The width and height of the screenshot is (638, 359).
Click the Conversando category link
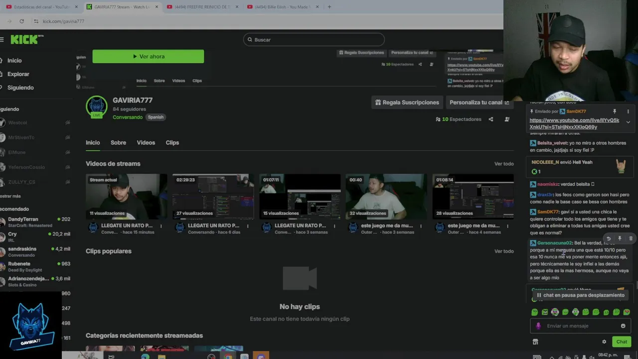128,117
